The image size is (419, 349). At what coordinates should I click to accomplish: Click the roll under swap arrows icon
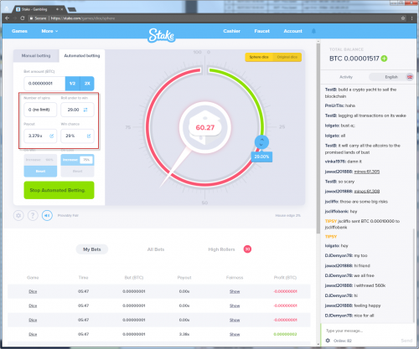[85, 110]
